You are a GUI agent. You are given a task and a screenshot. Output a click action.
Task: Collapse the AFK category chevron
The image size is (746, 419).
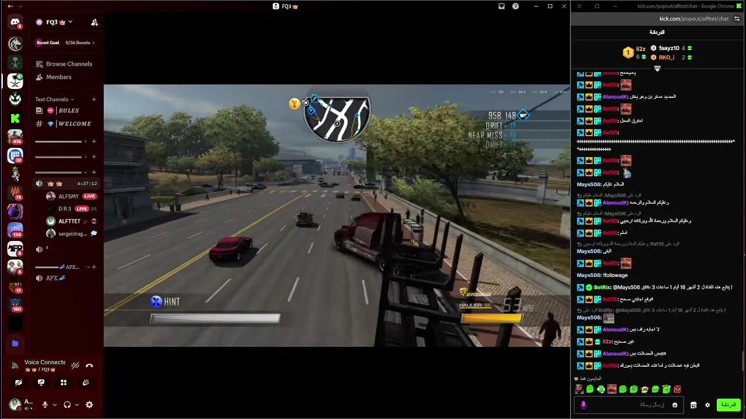point(88,267)
